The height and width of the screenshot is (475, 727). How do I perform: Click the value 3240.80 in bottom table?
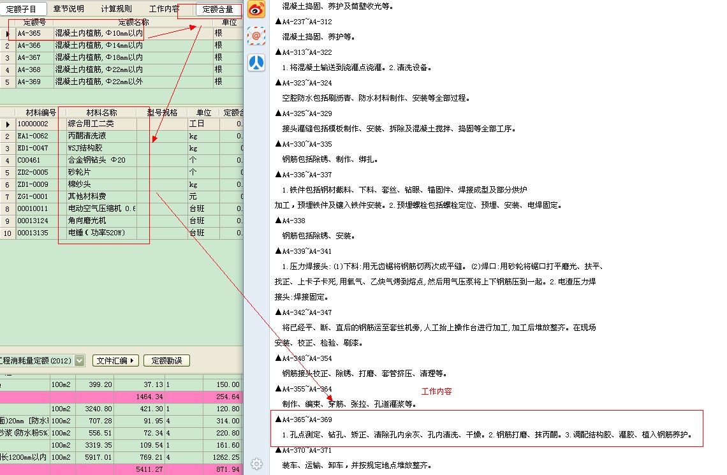click(x=98, y=409)
